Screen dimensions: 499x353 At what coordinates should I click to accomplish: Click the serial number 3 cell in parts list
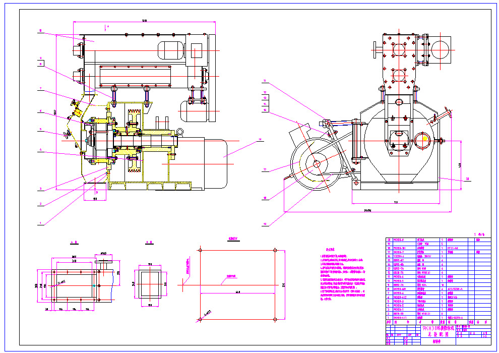[389, 310]
